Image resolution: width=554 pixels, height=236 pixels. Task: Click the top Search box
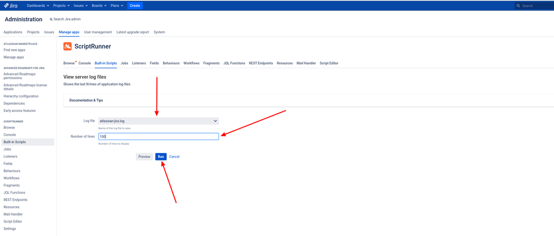point(534,6)
